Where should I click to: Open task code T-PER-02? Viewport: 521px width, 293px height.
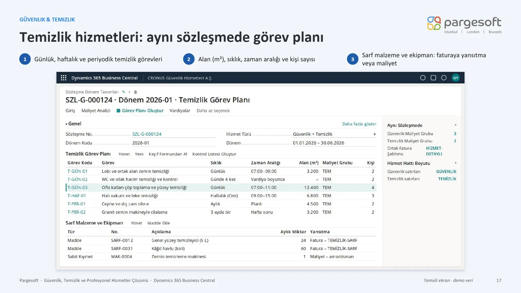[76, 212]
